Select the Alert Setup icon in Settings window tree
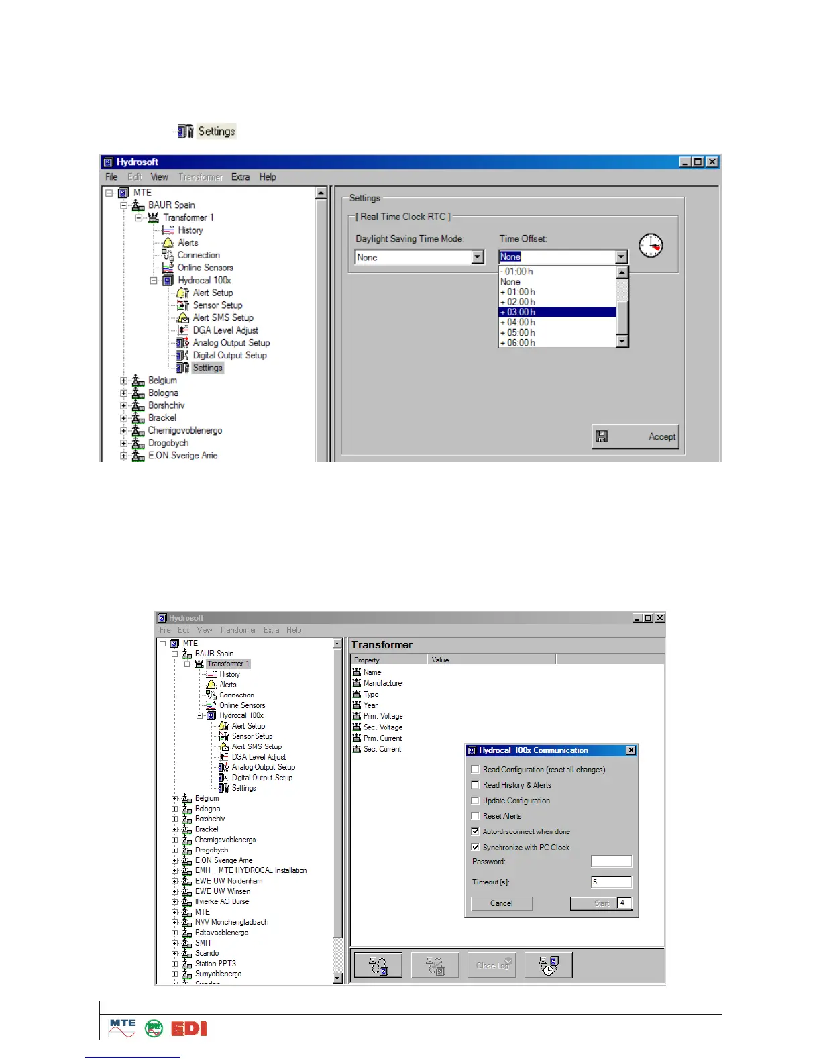This screenshot has width=821, height=1063. 183,293
